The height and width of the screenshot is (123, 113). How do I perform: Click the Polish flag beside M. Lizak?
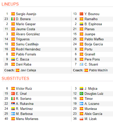(81, 119)
